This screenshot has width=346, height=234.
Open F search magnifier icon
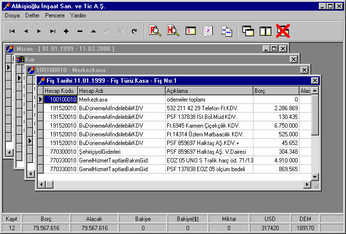155,31
